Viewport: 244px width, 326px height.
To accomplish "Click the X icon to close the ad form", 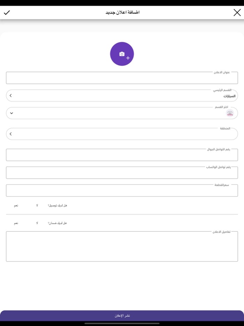I will tap(237, 12).
